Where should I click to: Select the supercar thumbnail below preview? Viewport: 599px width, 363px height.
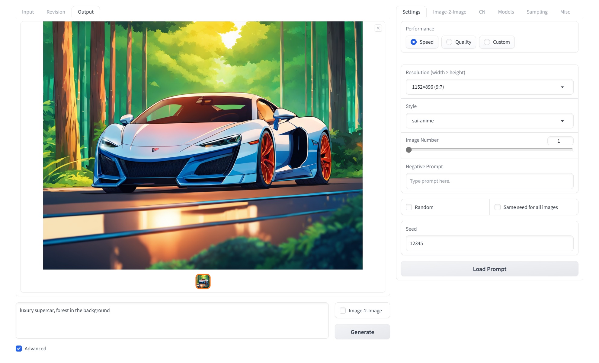coord(203,281)
